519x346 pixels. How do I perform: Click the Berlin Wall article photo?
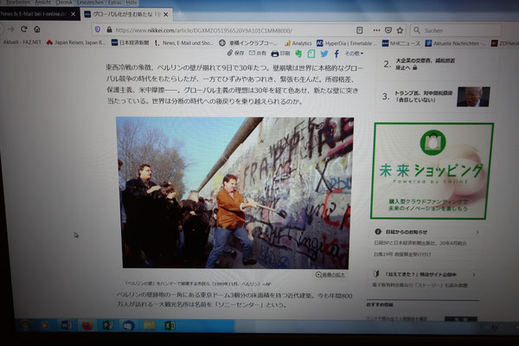tap(235, 193)
